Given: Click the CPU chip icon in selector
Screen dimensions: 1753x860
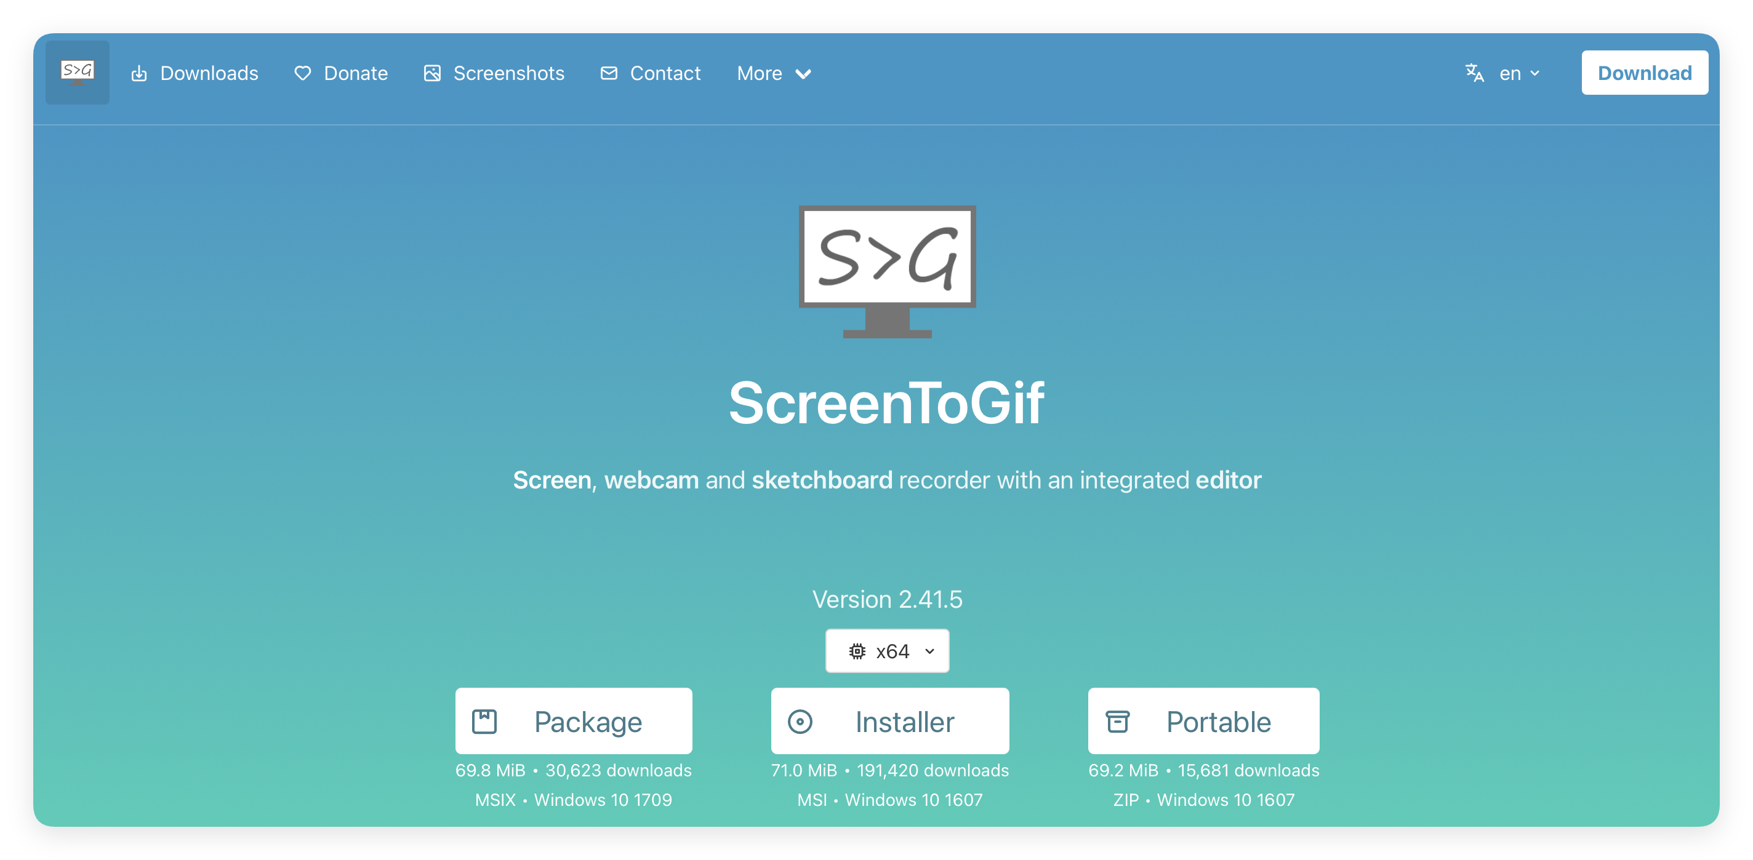Looking at the screenshot, I should point(857,651).
